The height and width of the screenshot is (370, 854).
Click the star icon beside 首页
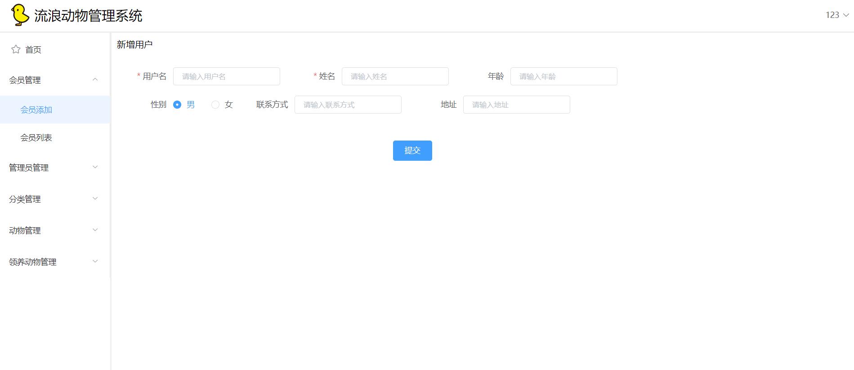[x=16, y=49]
